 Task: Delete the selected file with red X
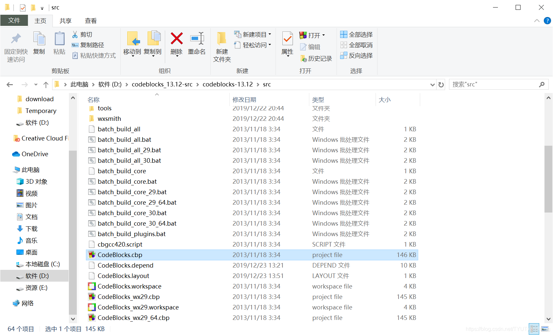(176, 44)
